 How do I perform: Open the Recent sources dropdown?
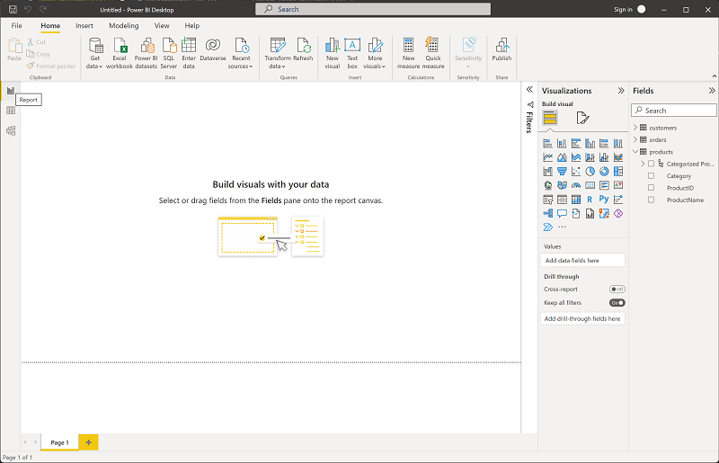click(x=241, y=54)
